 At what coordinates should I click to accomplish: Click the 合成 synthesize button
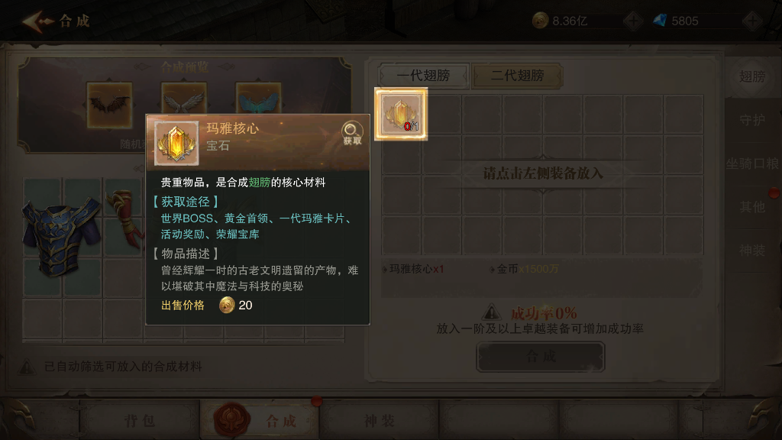coord(541,357)
